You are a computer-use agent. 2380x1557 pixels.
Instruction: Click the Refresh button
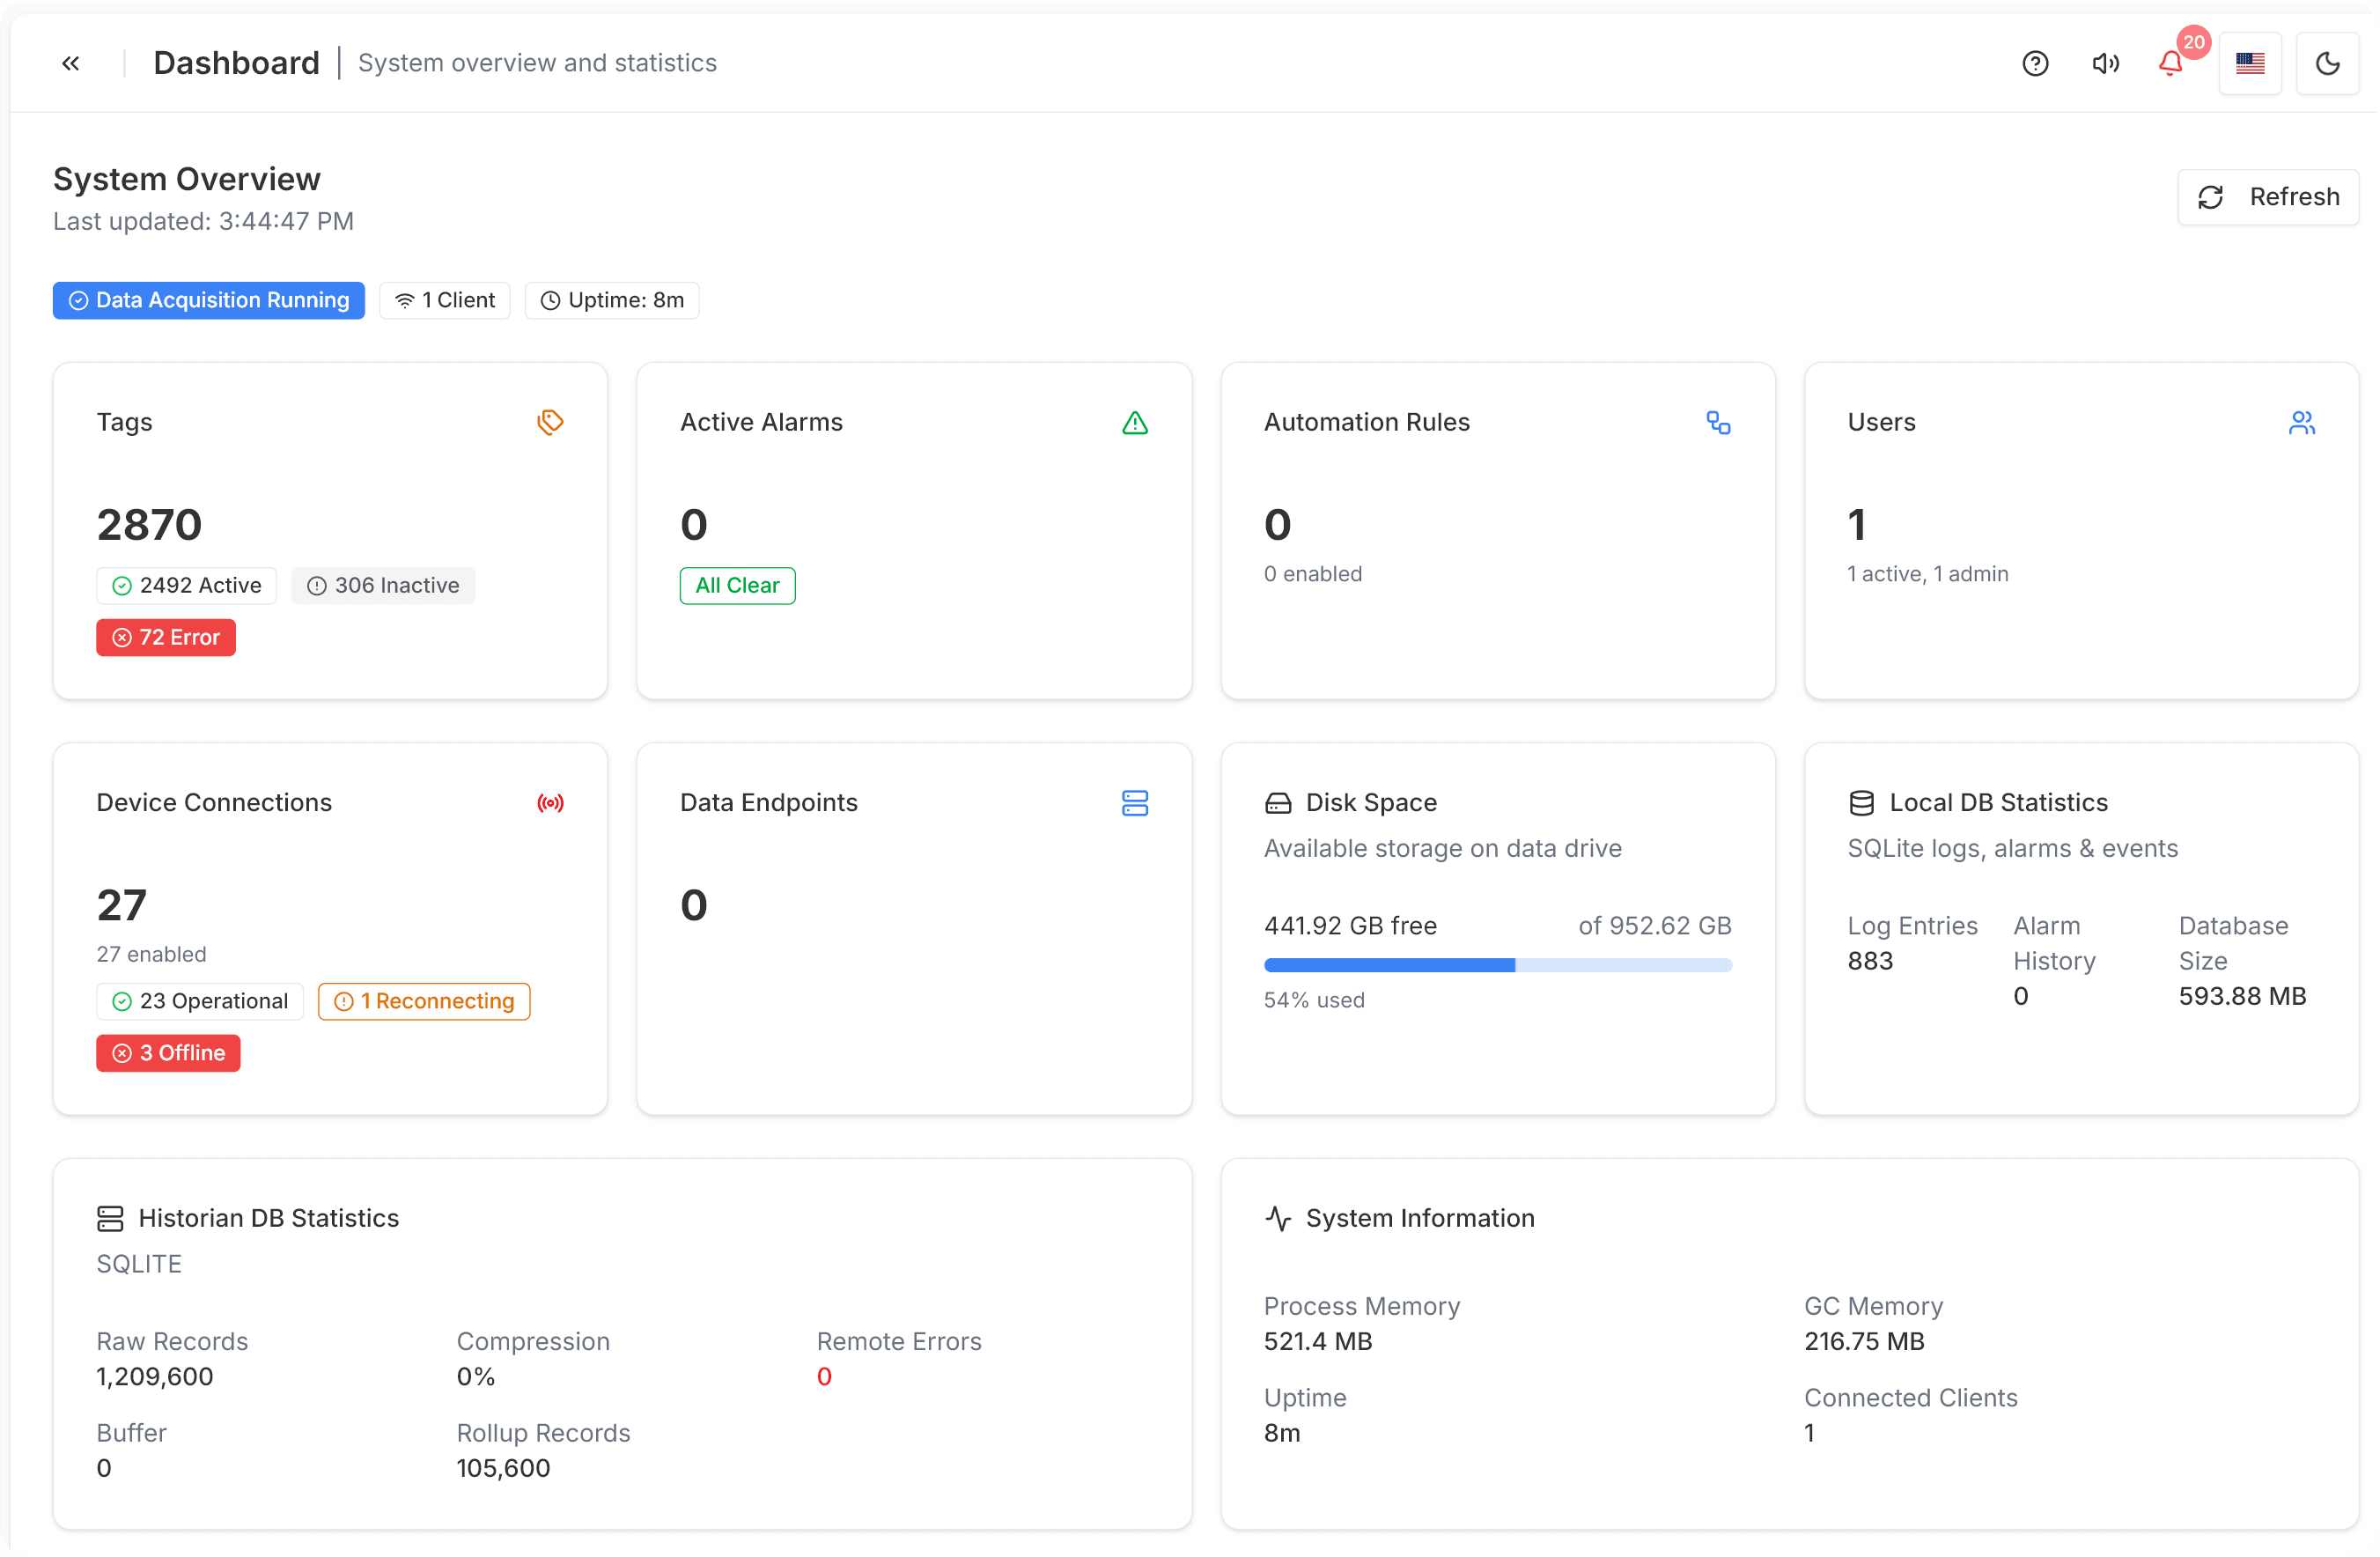2267,197
